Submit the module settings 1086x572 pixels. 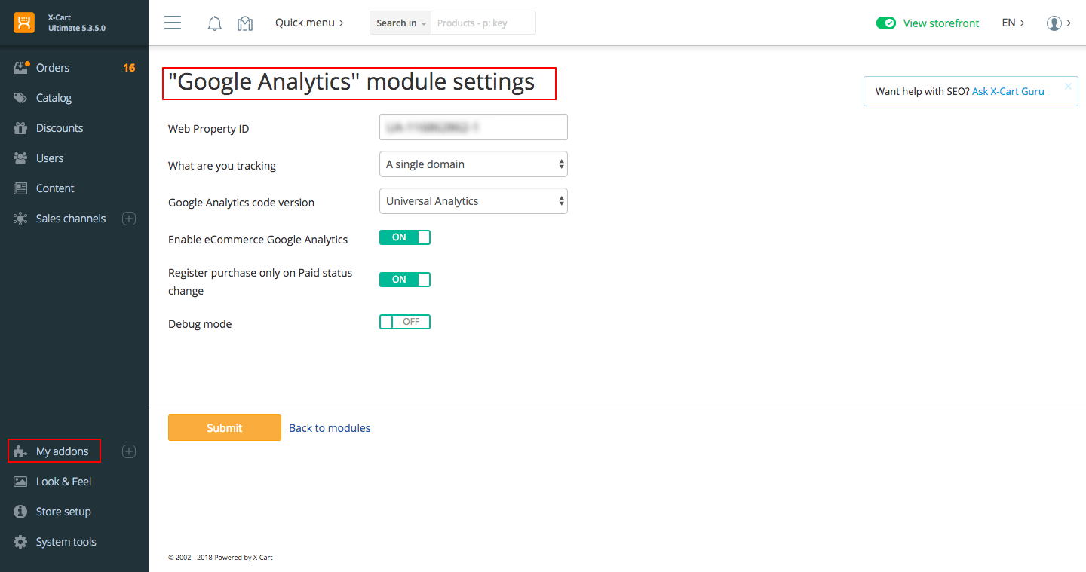224,427
